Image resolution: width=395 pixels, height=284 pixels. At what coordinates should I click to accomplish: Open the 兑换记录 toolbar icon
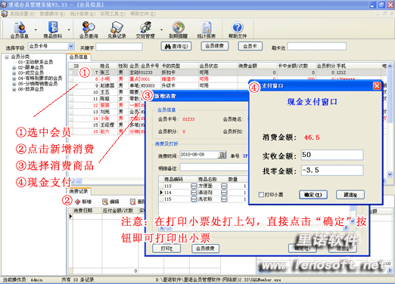[x=117, y=30]
